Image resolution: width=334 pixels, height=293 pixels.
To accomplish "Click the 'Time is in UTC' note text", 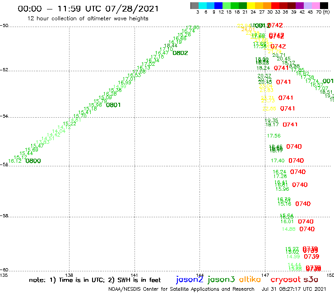I will tap(82, 280).
